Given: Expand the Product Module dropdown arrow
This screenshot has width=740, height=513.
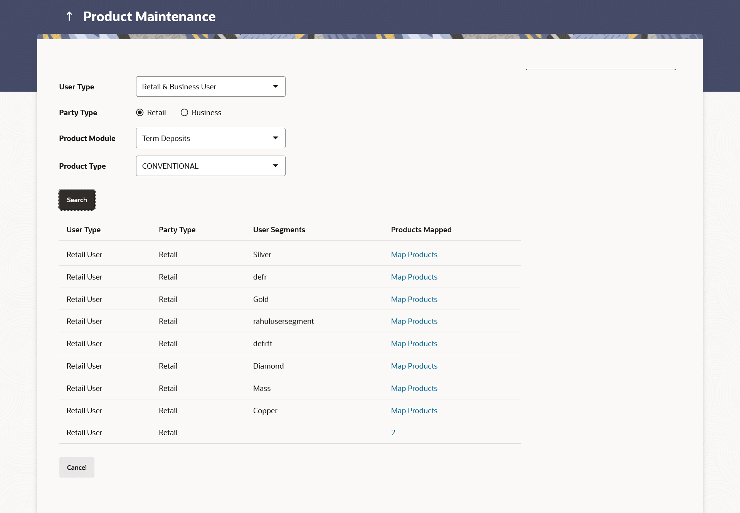Looking at the screenshot, I should point(275,138).
